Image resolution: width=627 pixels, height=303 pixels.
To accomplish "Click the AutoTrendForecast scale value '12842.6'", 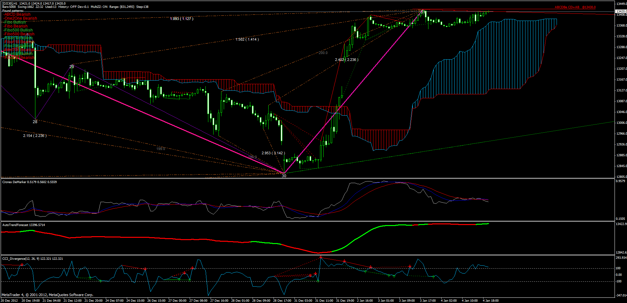I will 621,253.
